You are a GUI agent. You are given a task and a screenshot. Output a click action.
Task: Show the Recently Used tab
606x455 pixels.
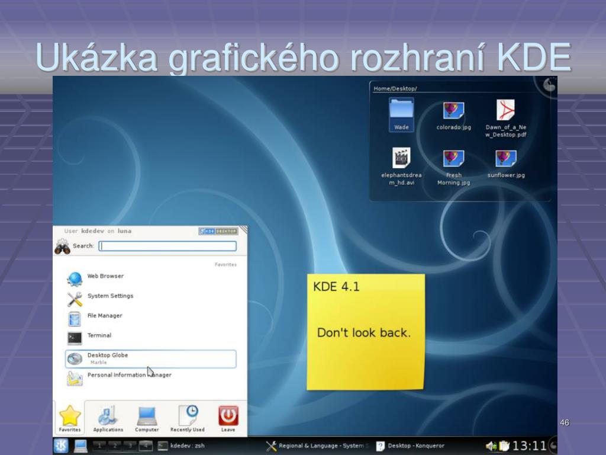188,418
